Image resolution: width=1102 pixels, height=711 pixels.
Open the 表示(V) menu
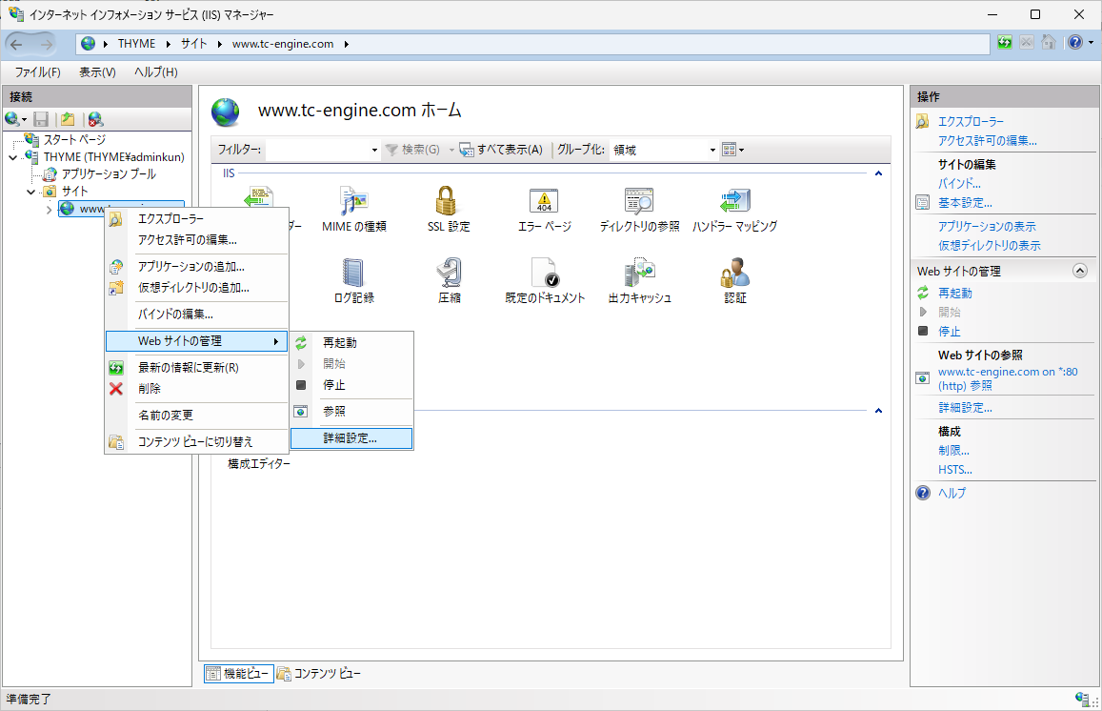tap(97, 71)
